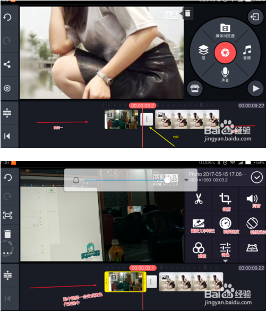Tap the 00:00:03.1 playhead time label
This screenshot has height=311, width=266.
(x=143, y=268)
